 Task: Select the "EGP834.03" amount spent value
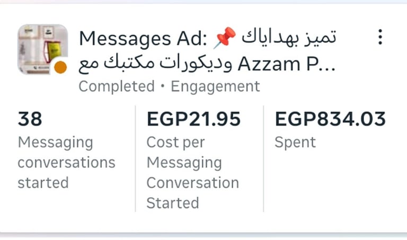(330, 119)
